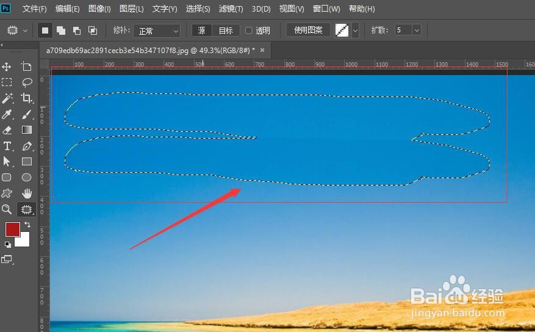Select the Ellipse tool
Viewport: 535px width, 332px height.
click(26, 178)
